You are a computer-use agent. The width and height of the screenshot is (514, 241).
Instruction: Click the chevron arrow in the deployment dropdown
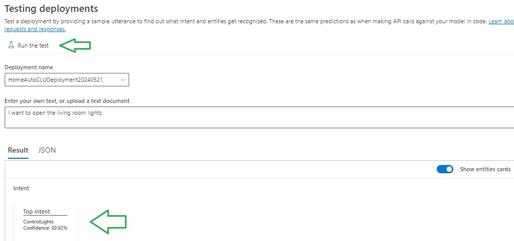[x=123, y=80]
